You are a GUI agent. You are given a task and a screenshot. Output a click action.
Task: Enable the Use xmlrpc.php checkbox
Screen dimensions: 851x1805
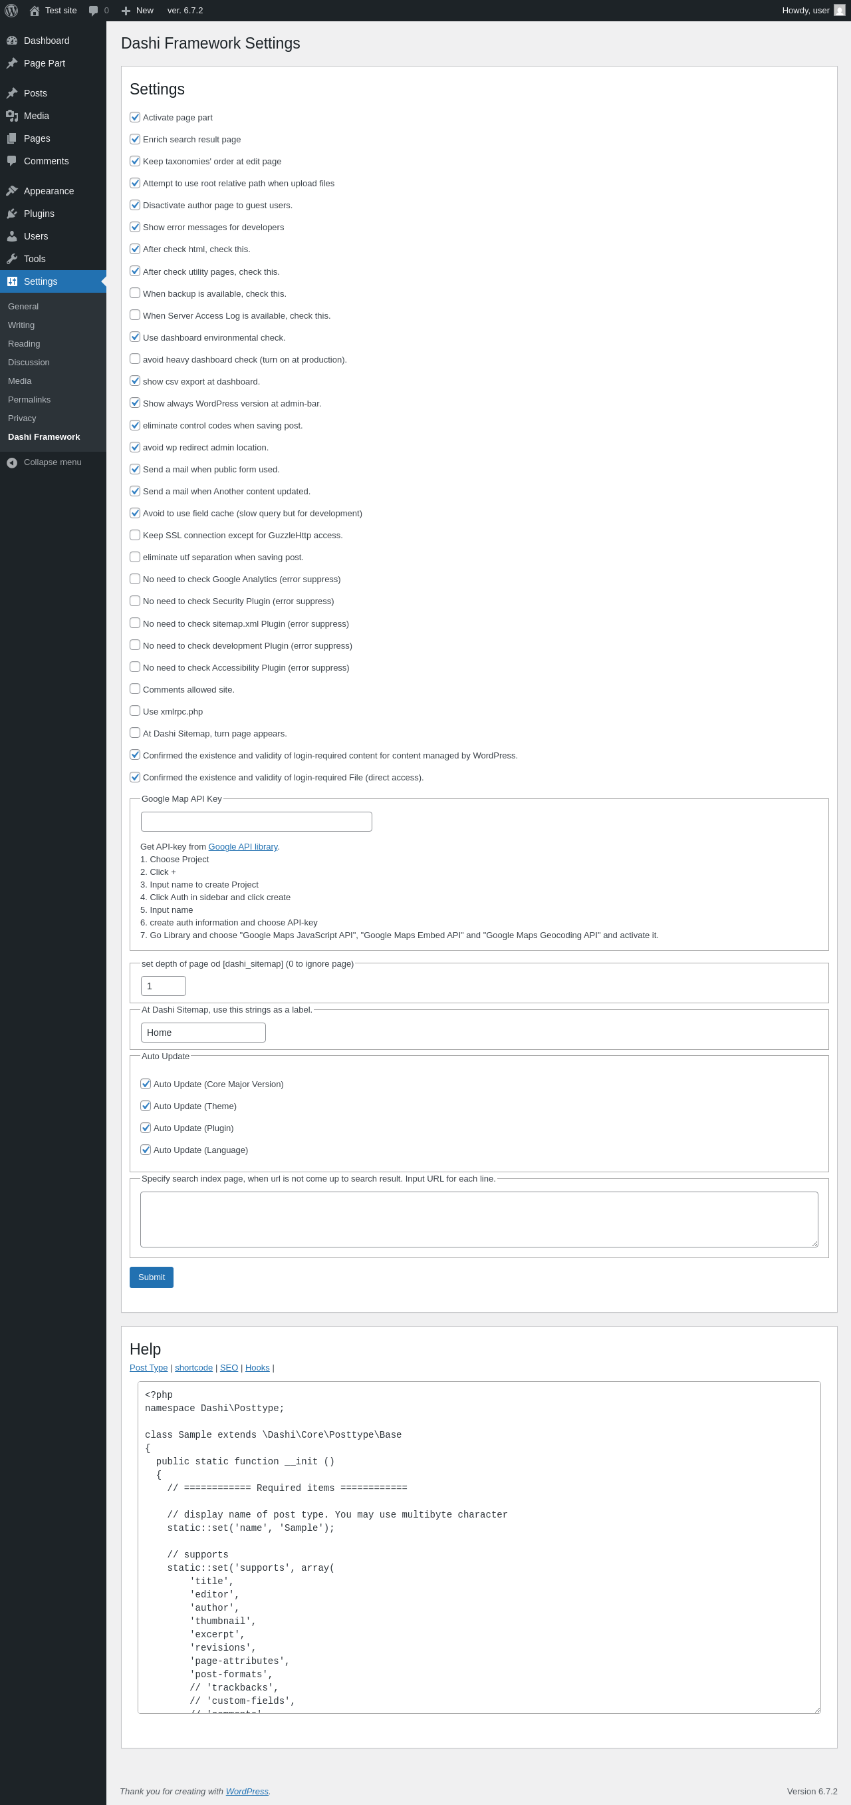[135, 711]
